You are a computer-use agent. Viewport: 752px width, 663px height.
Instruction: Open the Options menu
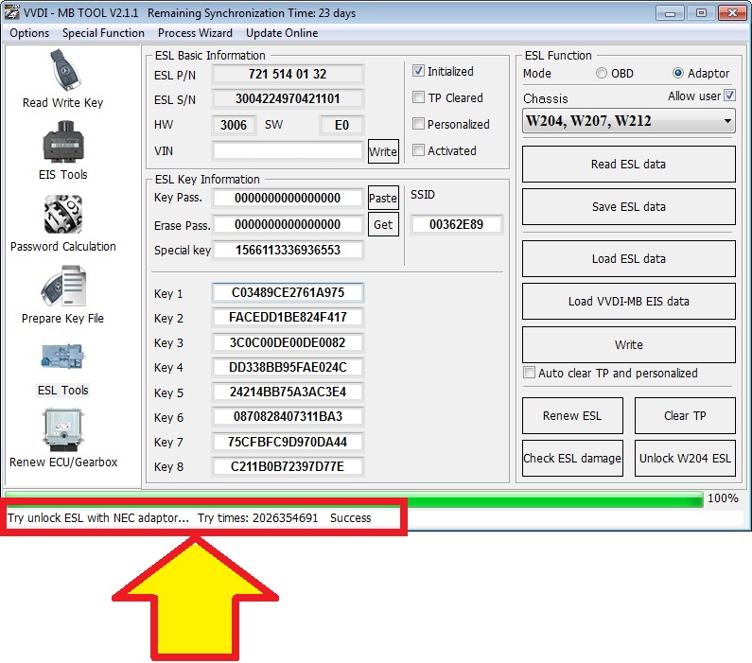(29, 33)
